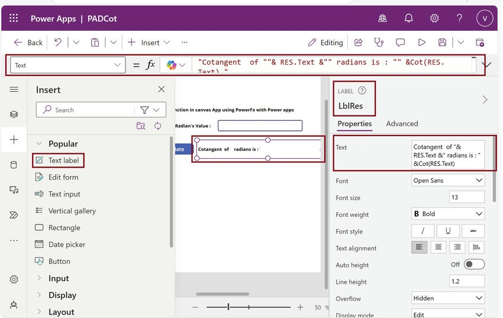
Task: Set text alignment to center
Action: pyautogui.click(x=438, y=247)
